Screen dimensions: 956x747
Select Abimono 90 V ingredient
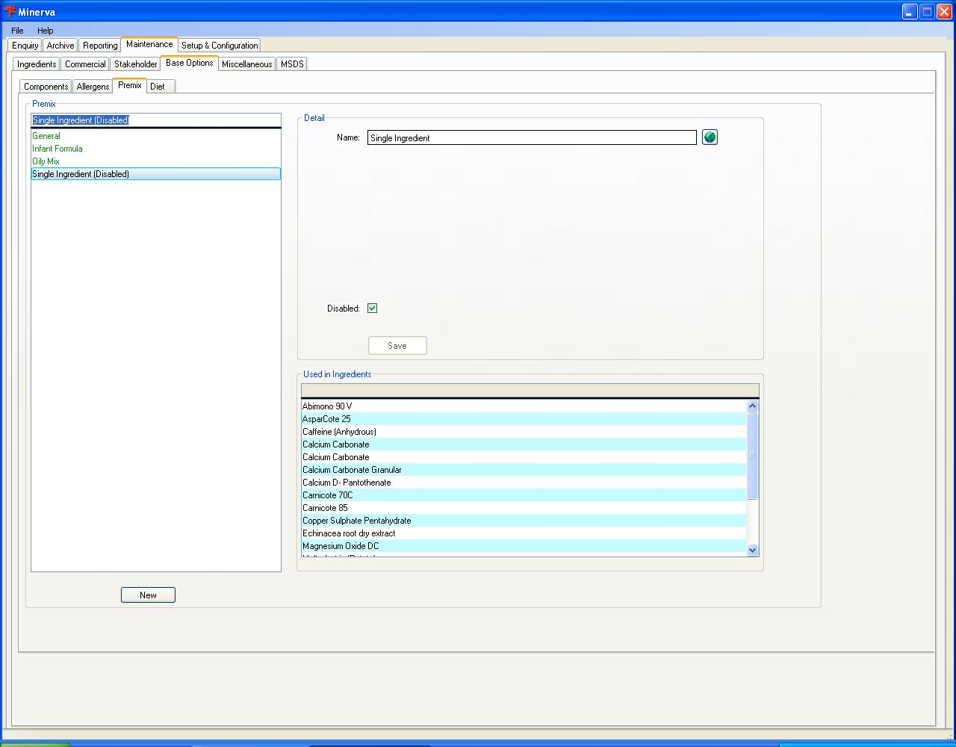(524, 406)
